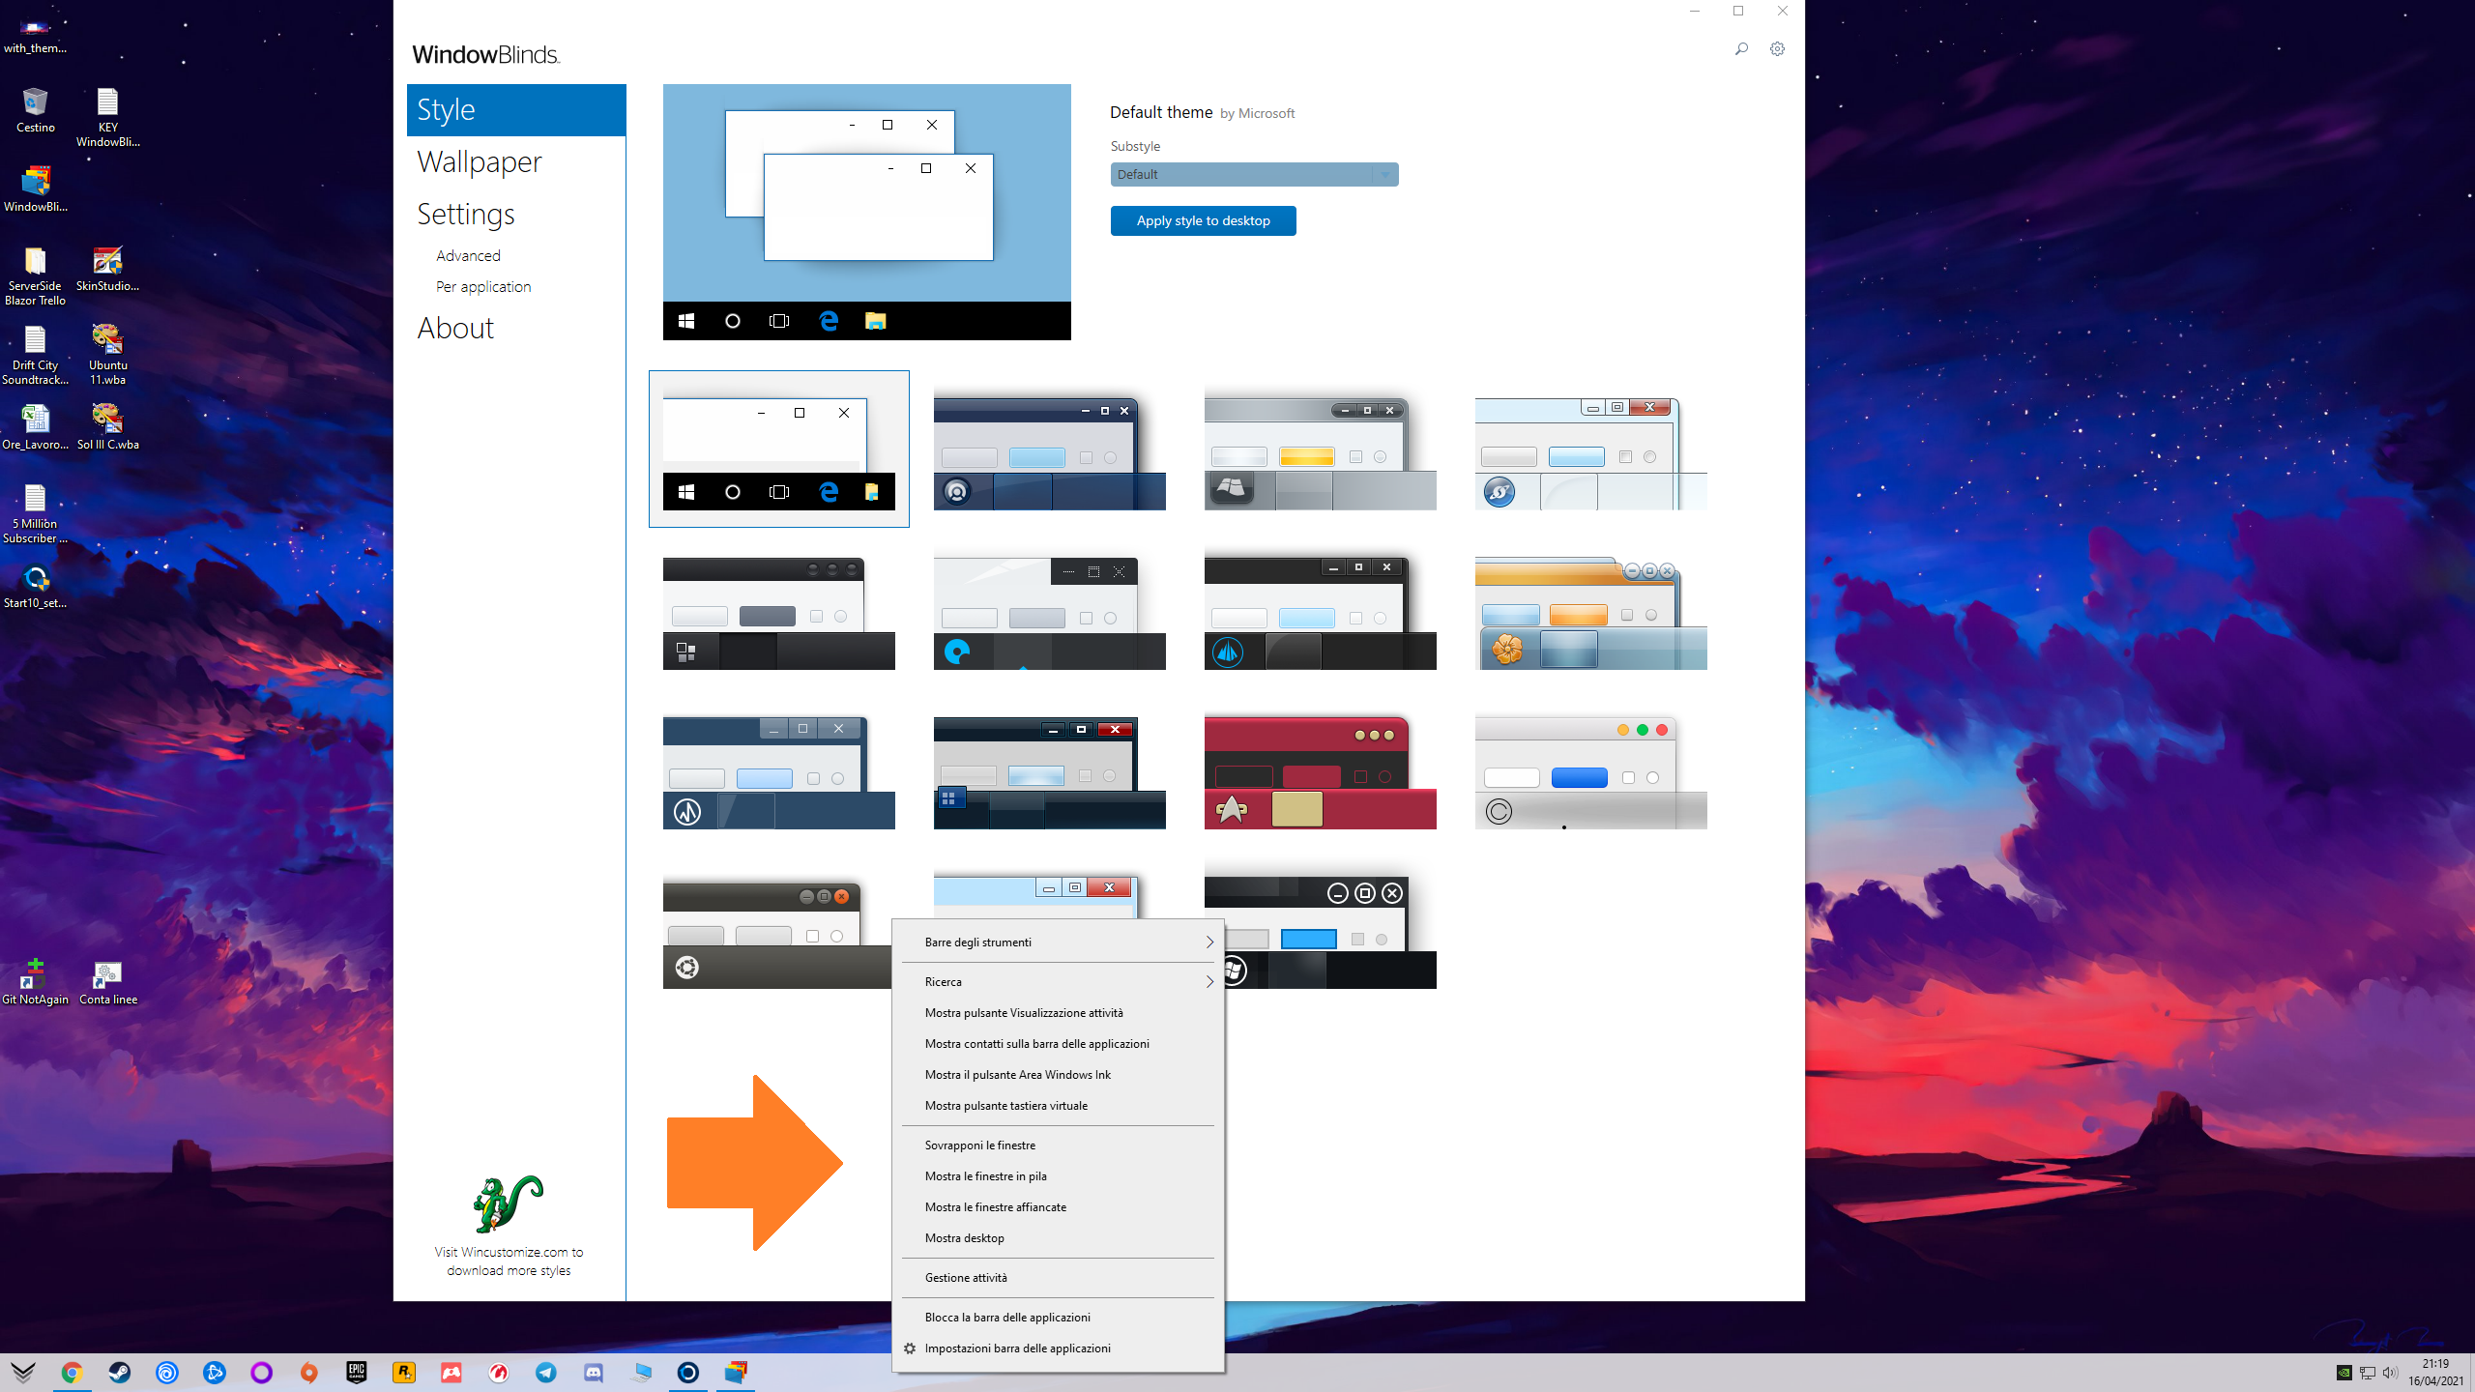The width and height of the screenshot is (2475, 1392).
Task: Launch Epic Games from the taskbar
Action: click(x=357, y=1372)
